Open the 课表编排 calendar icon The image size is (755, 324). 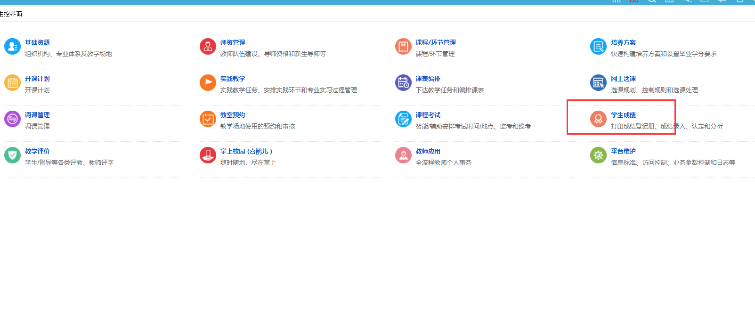pos(403,83)
